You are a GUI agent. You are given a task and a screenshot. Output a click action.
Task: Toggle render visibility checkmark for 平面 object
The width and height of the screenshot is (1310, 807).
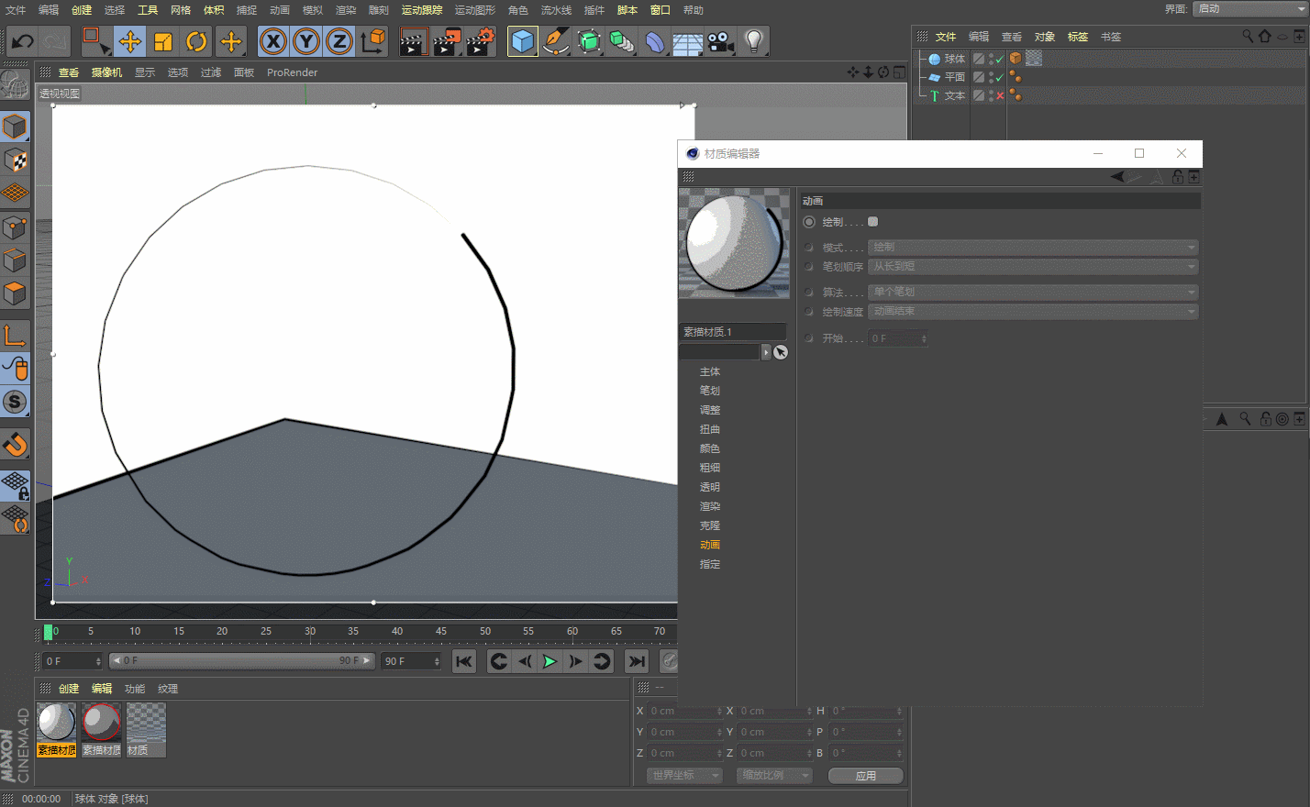point(1000,78)
